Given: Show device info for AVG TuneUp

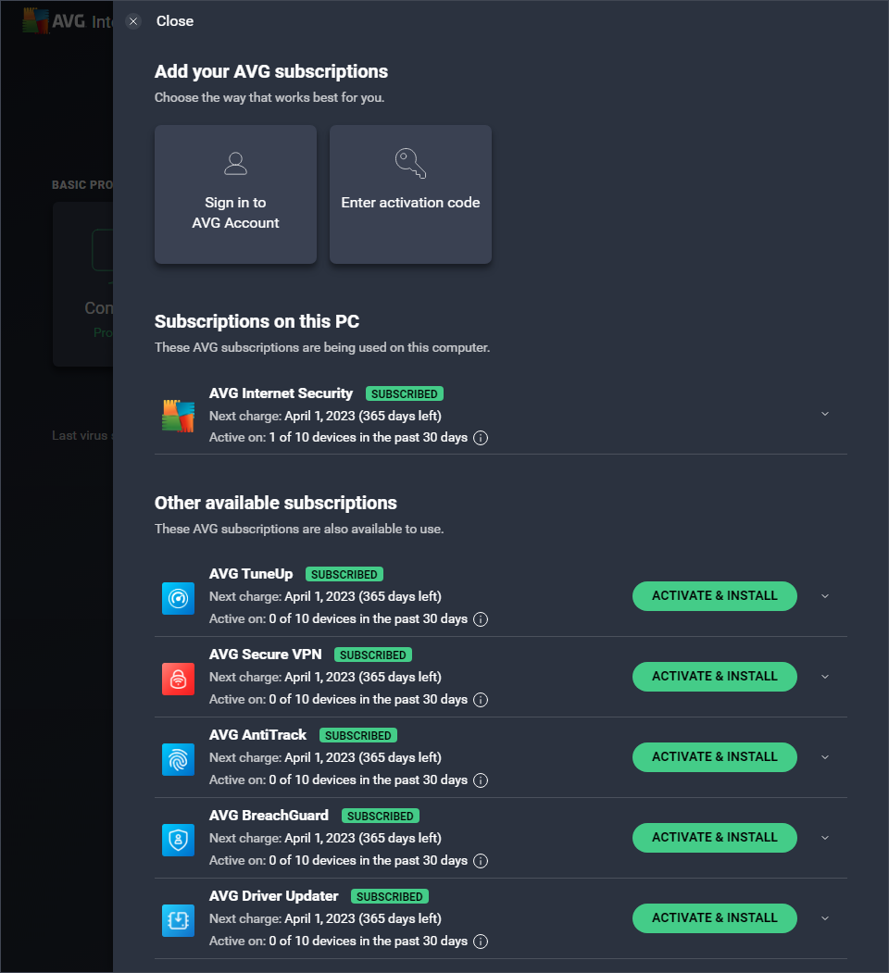Looking at the screenshot, I should 481,619.
